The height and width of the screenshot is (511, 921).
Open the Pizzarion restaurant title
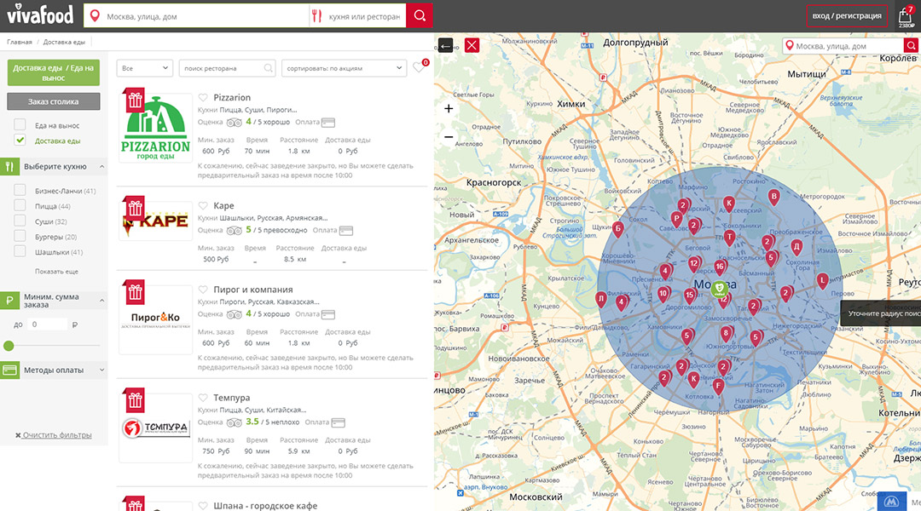click(232, 97)
